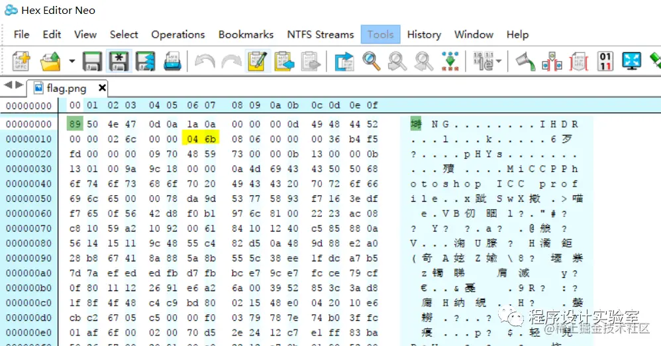661x346 pixels.
Task: Click the insert data markers icon
Action: tap(552, 62)
